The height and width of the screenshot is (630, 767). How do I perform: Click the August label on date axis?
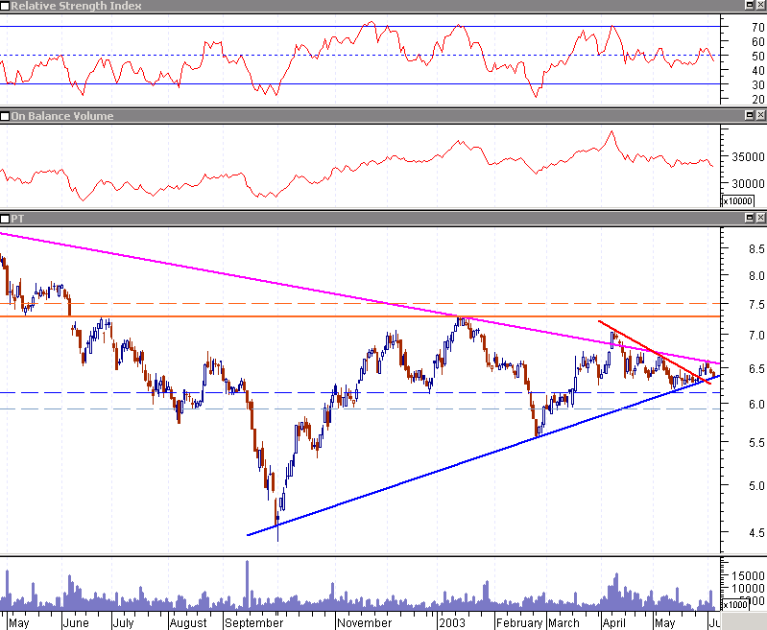188,623
